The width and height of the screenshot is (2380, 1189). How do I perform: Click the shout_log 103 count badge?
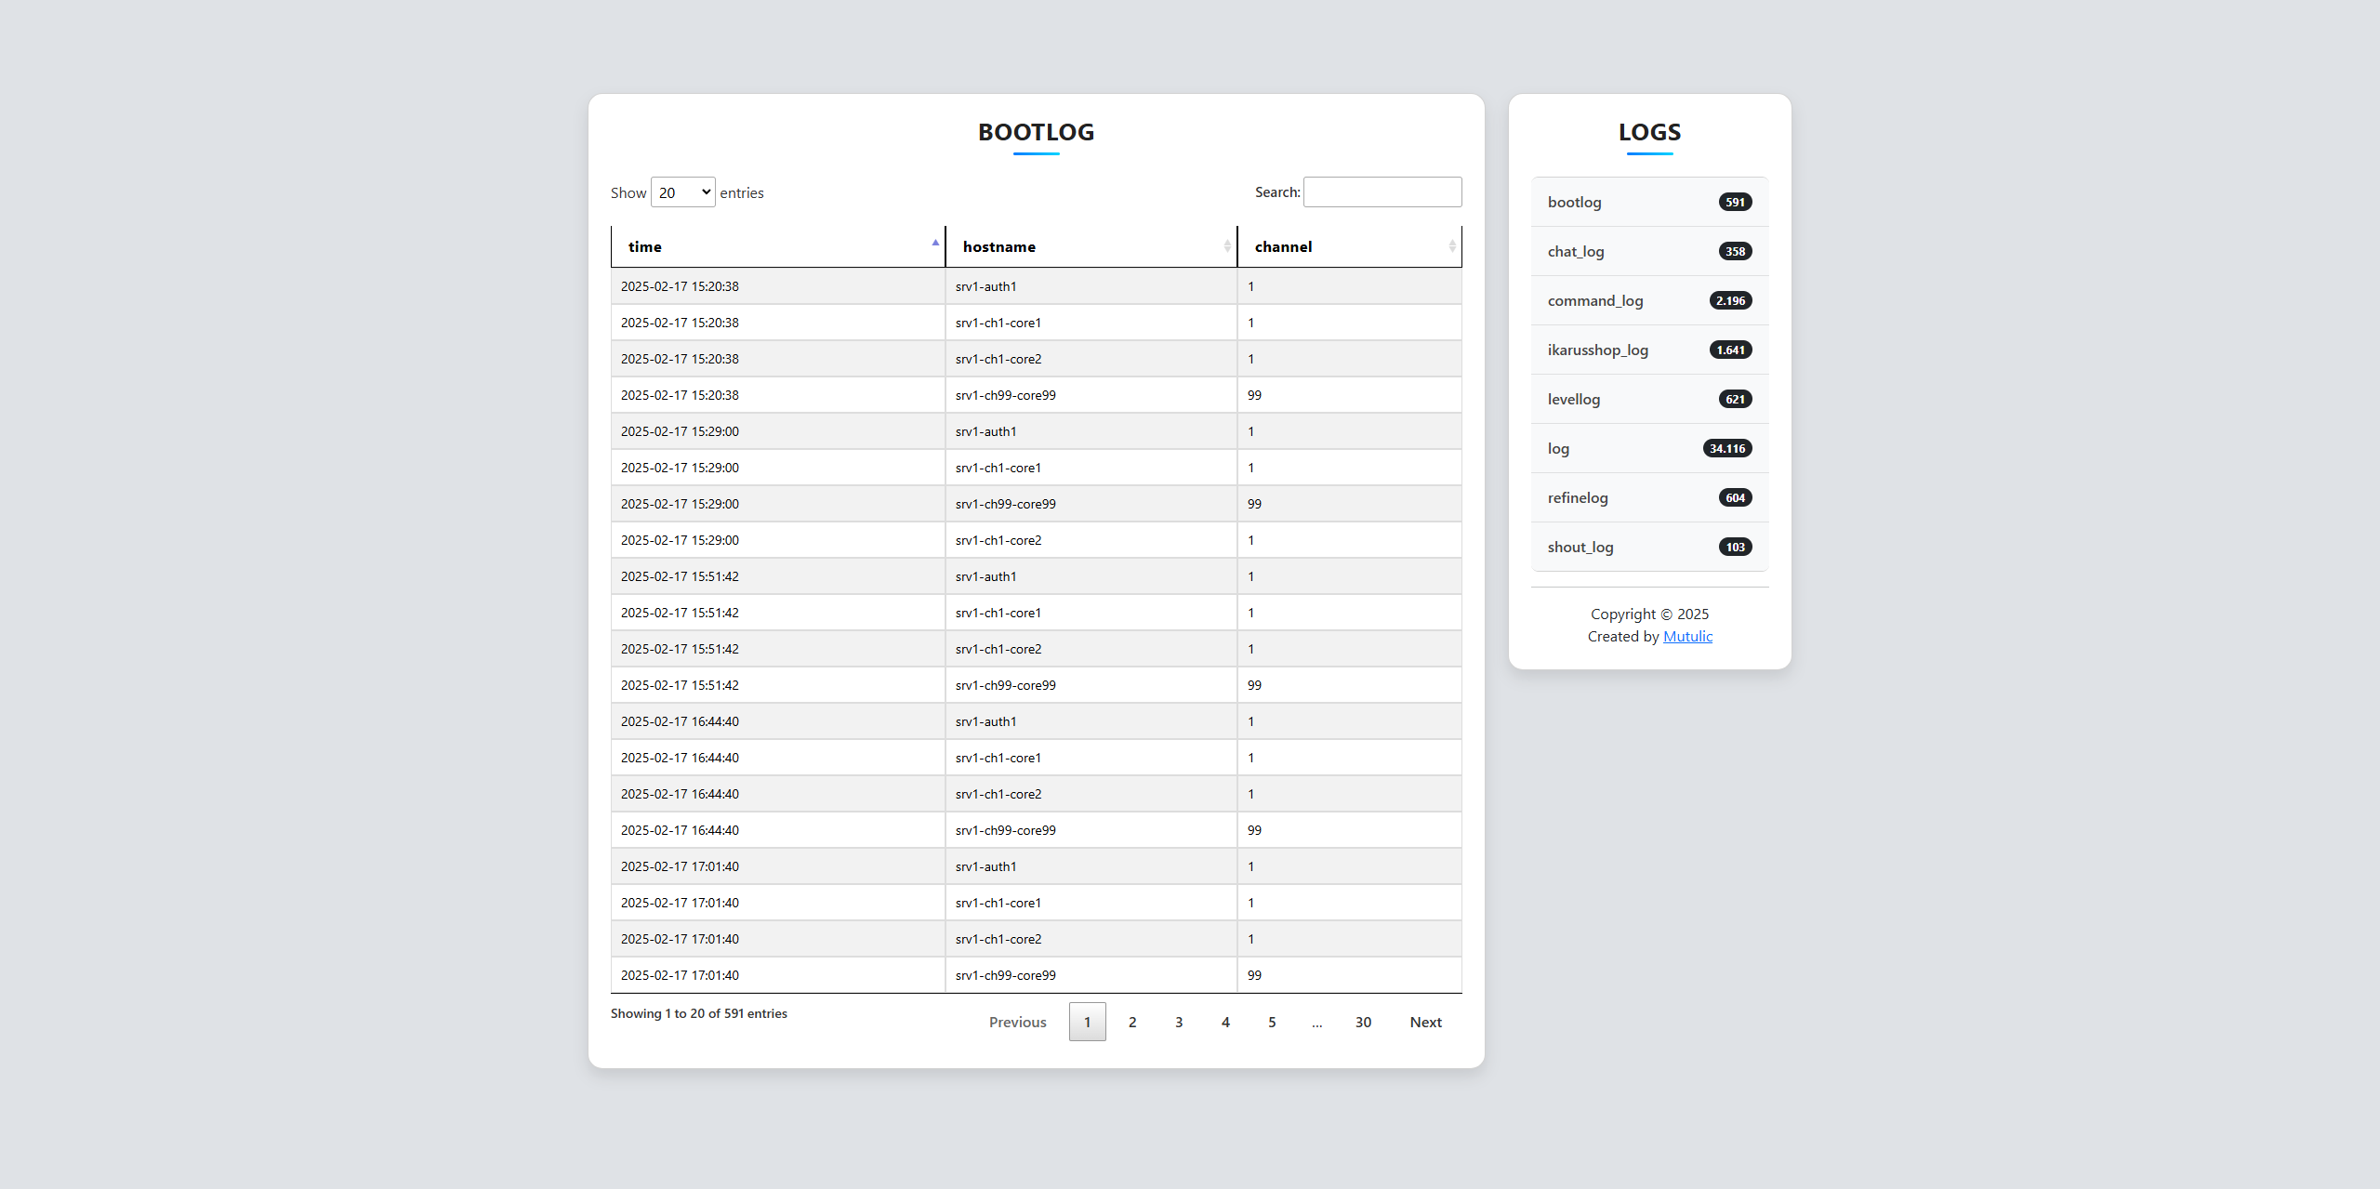[1735, 548]
